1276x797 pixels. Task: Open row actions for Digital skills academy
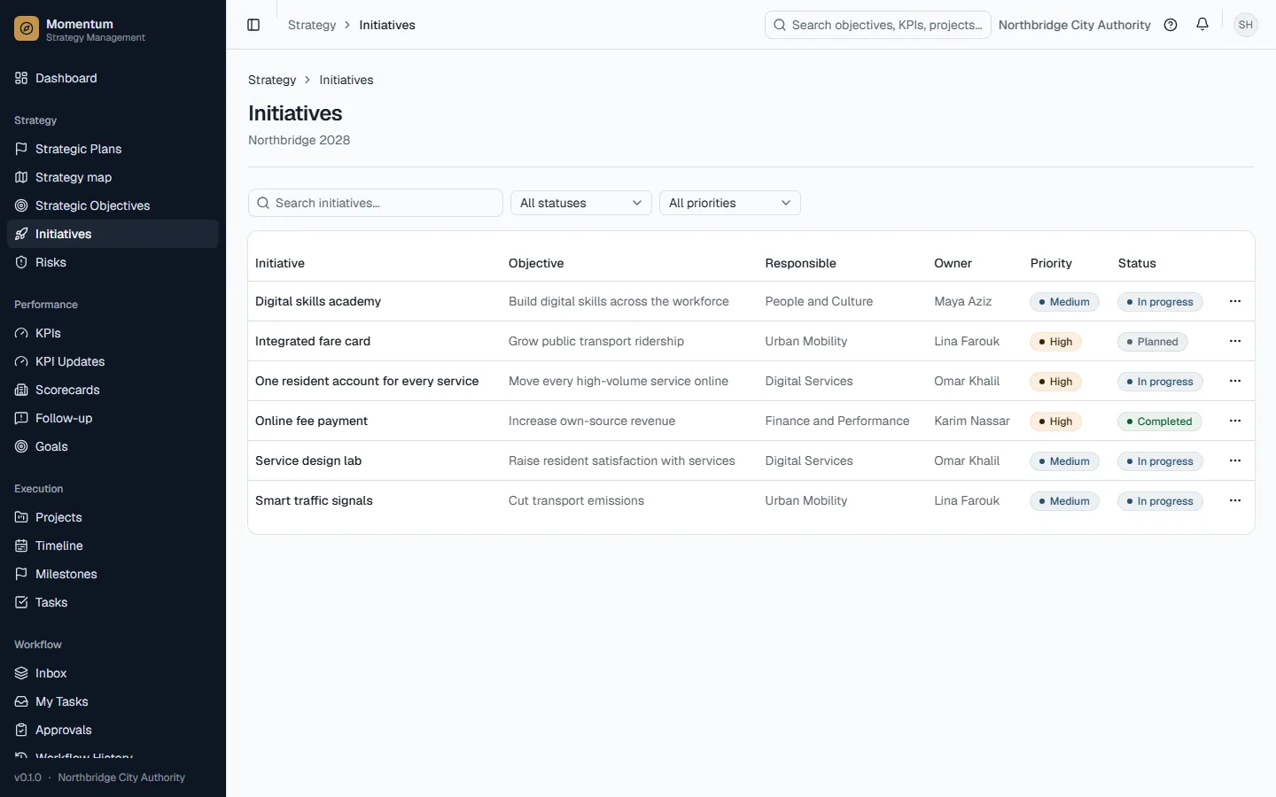tap(1235, 302)
